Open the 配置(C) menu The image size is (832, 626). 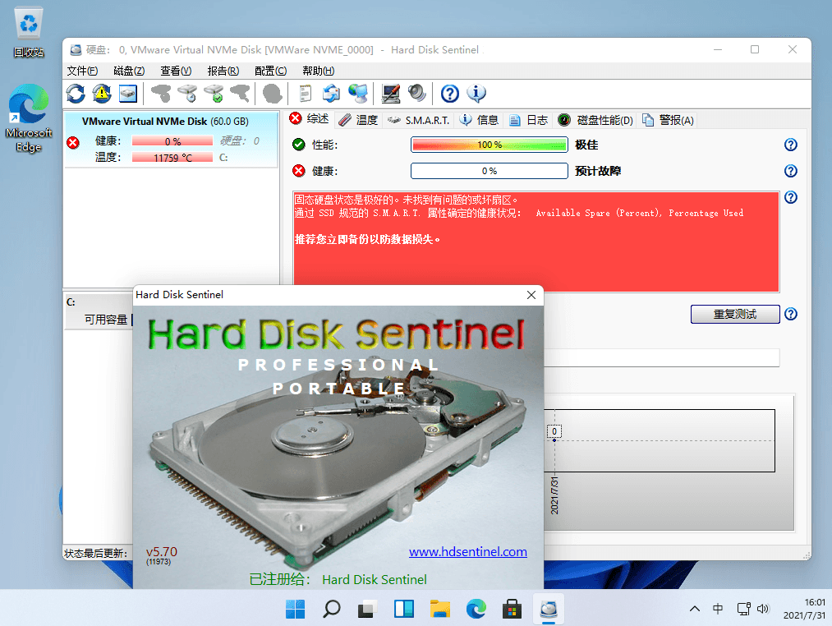(270, 71)
